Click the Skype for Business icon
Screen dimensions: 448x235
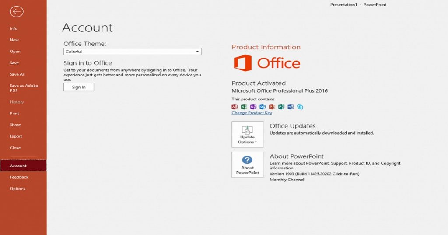(300, 107)
